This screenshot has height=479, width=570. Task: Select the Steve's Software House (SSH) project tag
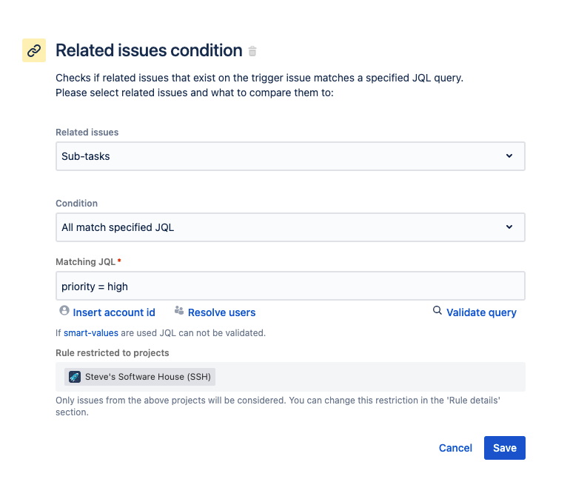click(140, 377)
